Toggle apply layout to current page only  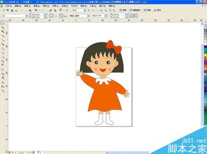(x=65, y=16)
